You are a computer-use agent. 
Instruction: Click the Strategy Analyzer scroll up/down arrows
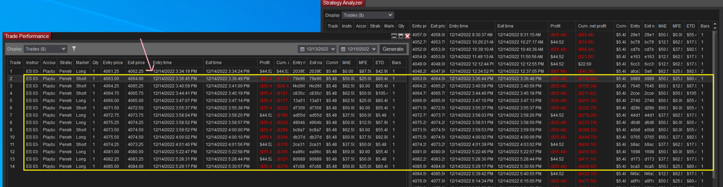715,26
